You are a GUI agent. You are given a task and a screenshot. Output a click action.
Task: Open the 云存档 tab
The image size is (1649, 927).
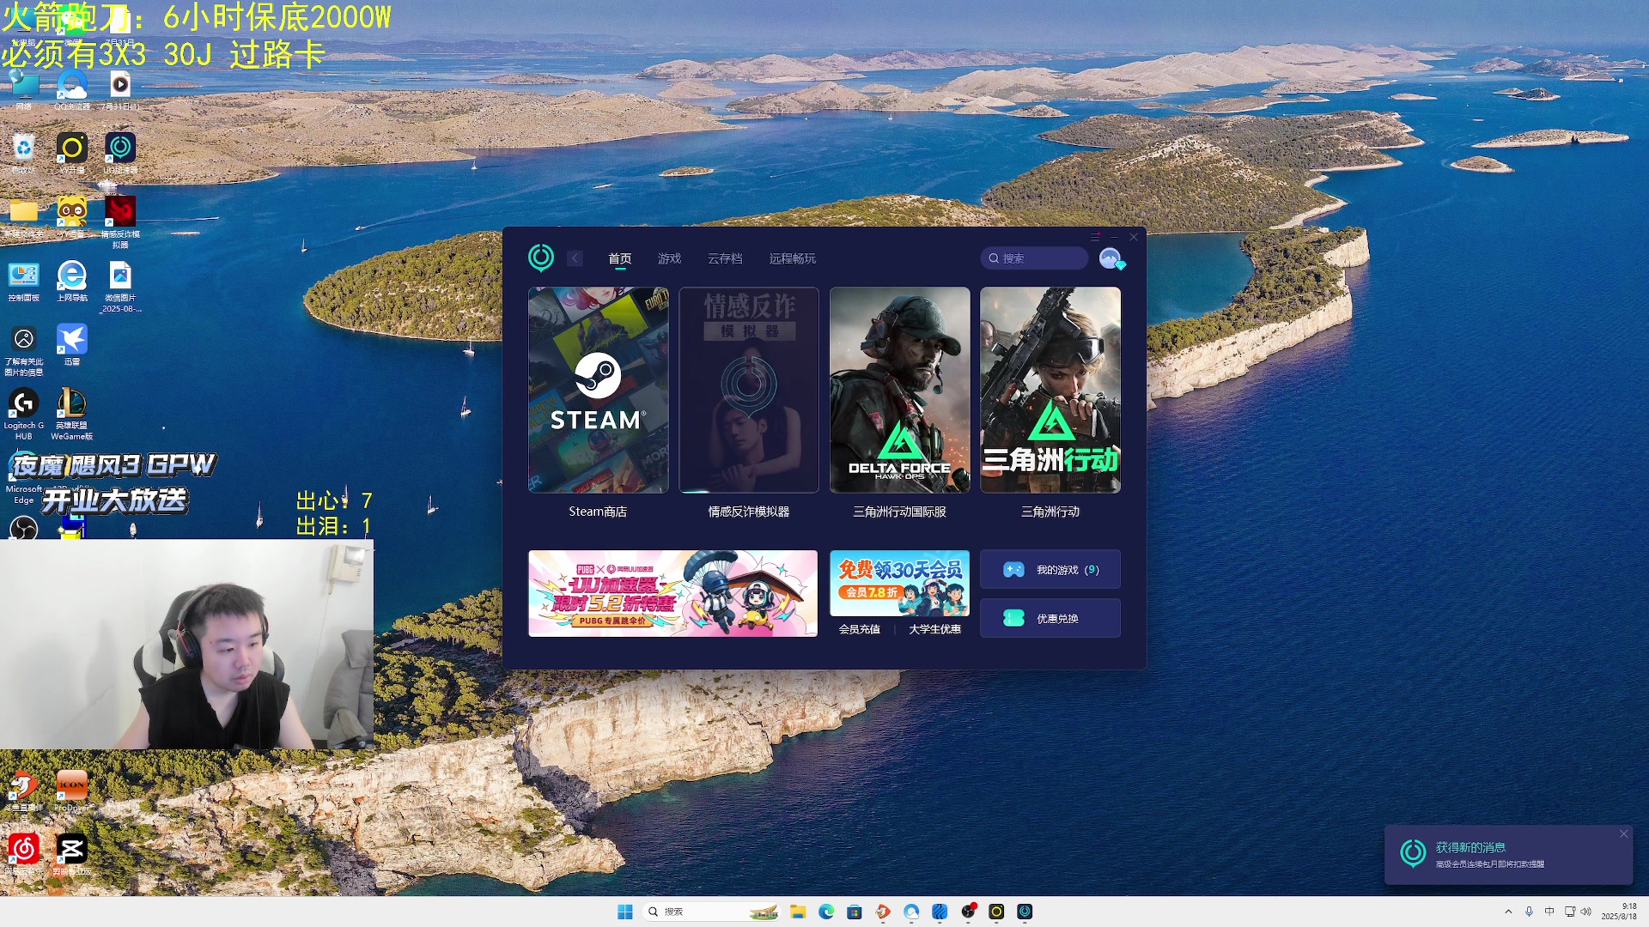[725, 258]
